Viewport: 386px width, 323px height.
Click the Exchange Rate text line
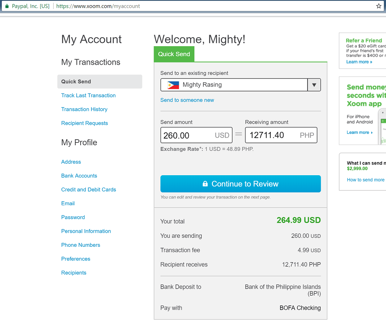pyautogui.click(x=207, y=149)
